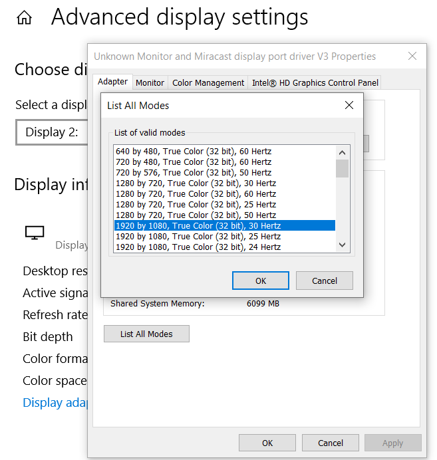Open Intel HD Graphics Control Panel tab
This screenshot has height=460, width=437.
[315, 83]
